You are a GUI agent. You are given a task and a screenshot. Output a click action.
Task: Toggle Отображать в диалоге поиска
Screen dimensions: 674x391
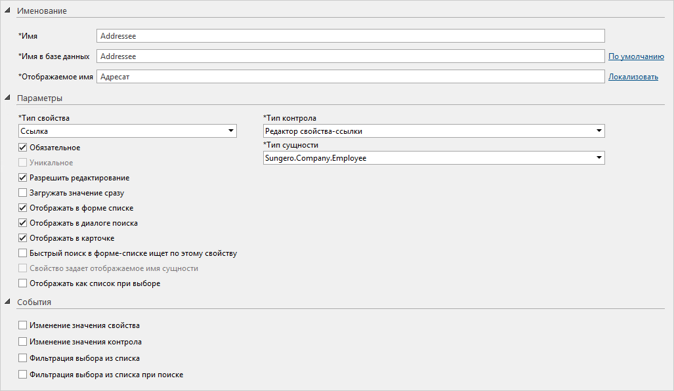coord(23,223)
